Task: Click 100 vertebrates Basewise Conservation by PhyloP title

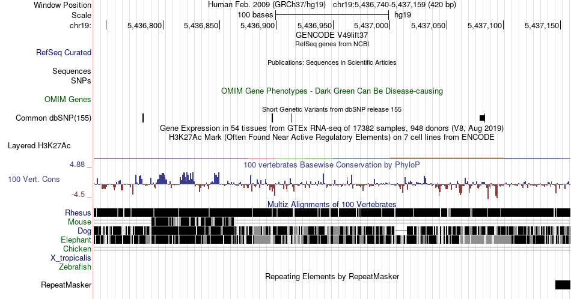Action: pyautogui.click(x=332, y=165)
